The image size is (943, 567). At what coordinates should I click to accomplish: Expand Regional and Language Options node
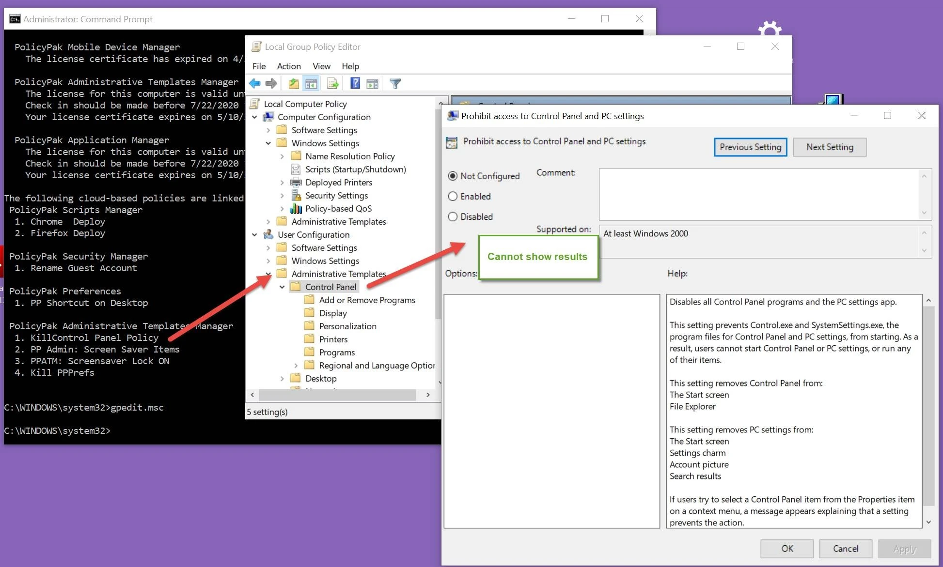tap(296, 365)
